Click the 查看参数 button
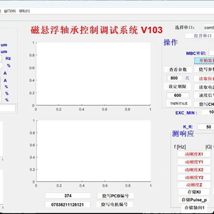The height and width of the screenshot is (214, 214). 178,70
